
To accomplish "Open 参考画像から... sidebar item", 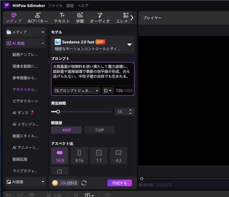I will 25,78.
